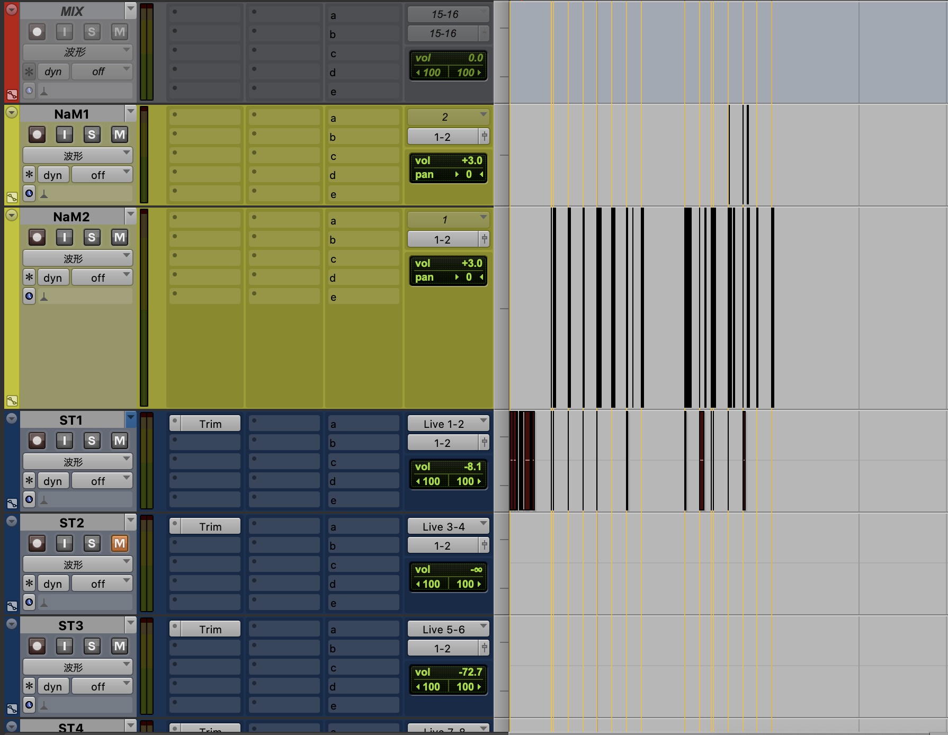The image size is (948, 735).
Task: Enable input monitoring on the MIX track
Action: coord(64,32)
